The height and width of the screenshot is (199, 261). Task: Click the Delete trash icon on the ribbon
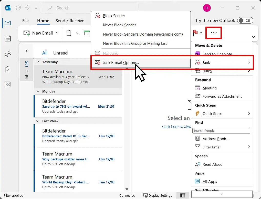69,33
